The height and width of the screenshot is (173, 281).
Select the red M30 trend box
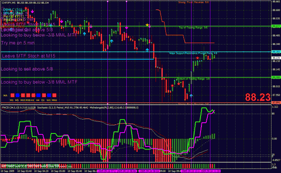click(x=28, y=95)
